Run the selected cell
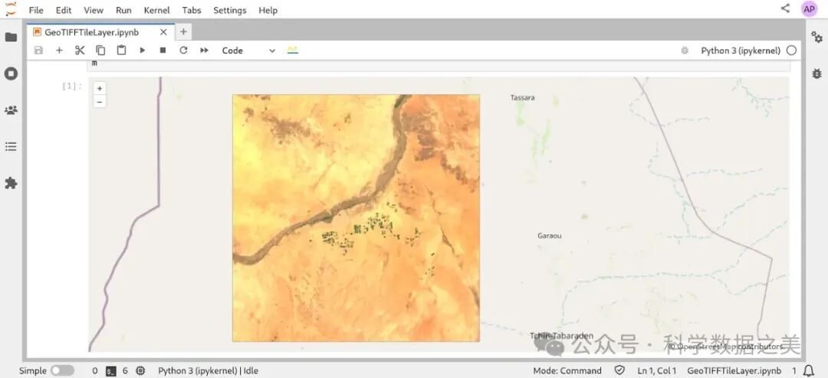Viewport: 828px width, 378px height. 142,51
